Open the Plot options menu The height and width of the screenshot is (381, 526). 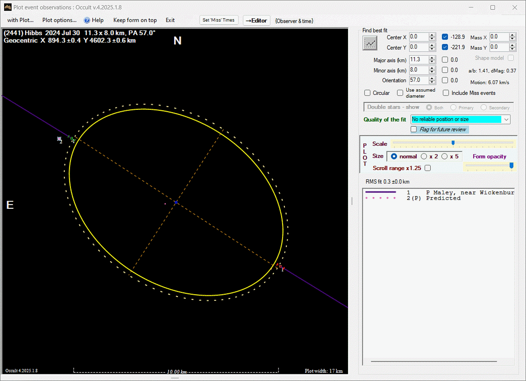point(59,21)
